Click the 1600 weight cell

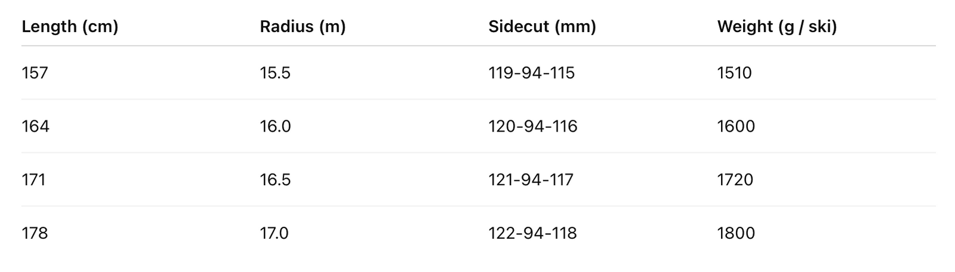tap(736, 126)
